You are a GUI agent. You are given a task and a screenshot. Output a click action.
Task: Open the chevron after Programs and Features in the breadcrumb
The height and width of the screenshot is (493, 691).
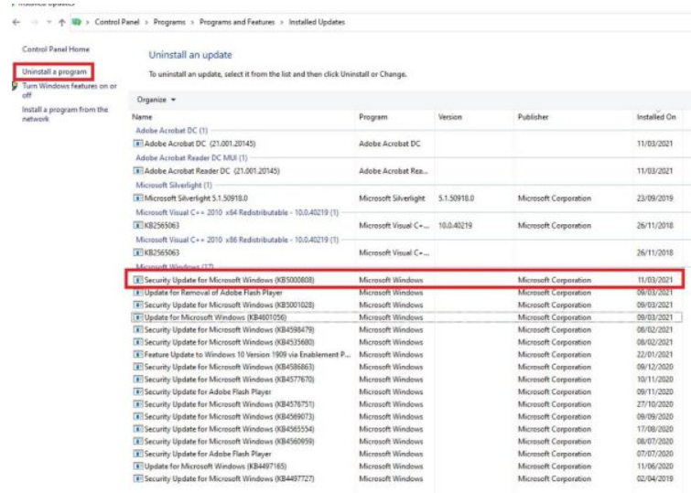click(282, 22)
